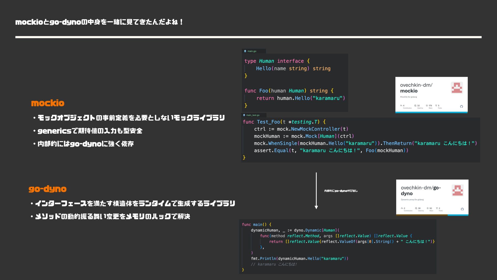Click the downward arrow between code blocks
This screenshot has width=497, height=280.
click(x=316, y=191)
